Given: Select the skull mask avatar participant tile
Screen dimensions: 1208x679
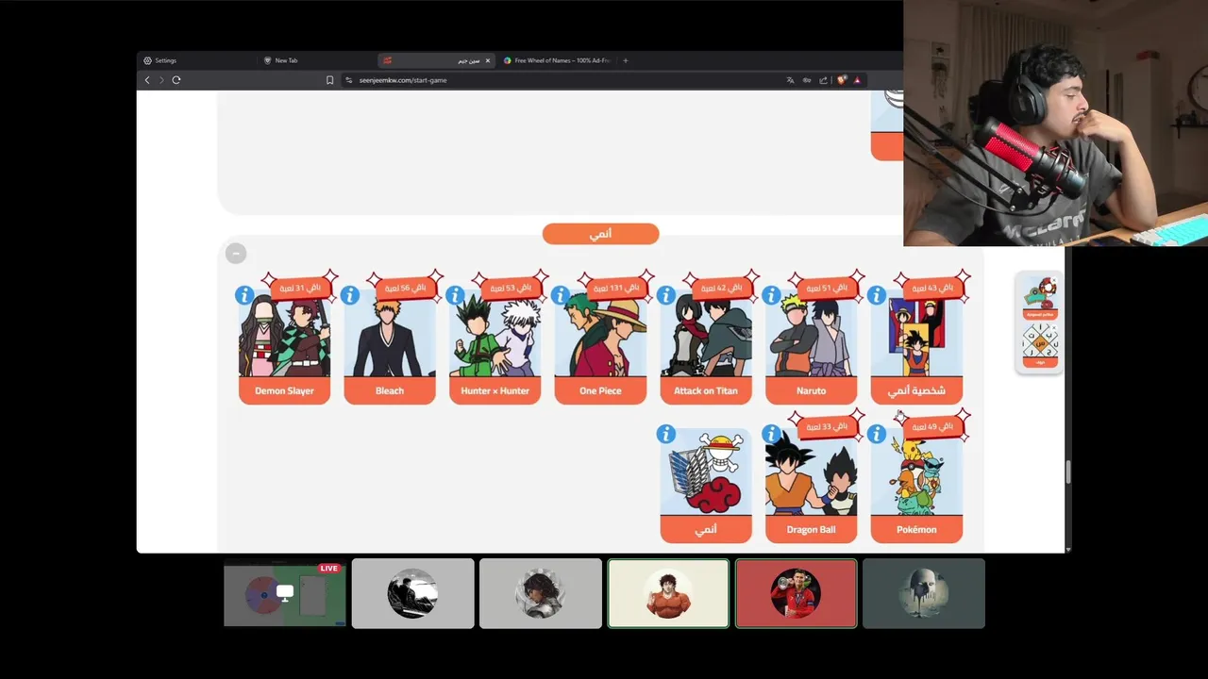Looking at the screenshot, I should [924, 593].
